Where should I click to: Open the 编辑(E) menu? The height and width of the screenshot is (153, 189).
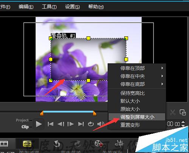click(26, 6)
